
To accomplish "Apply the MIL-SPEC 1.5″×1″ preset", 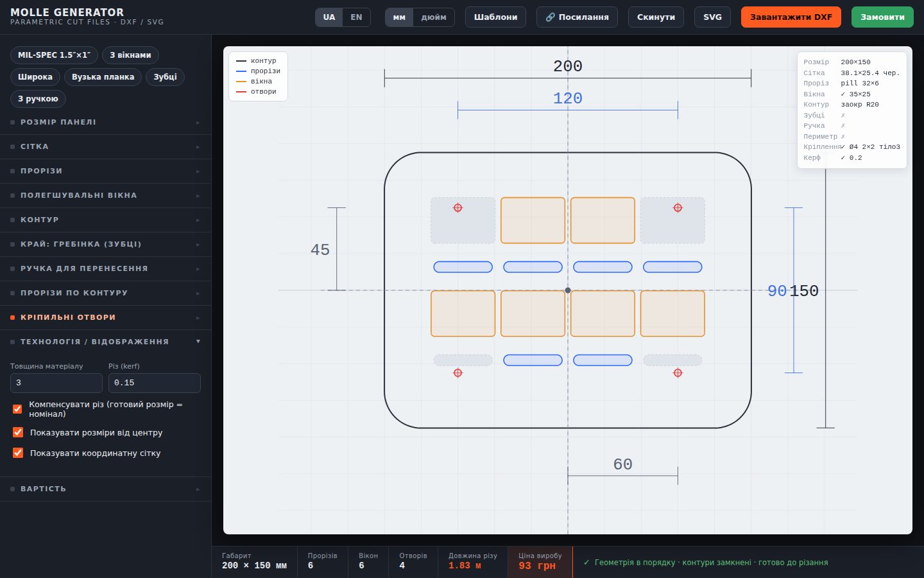I will pyautogui.click(x=54, y=55).
